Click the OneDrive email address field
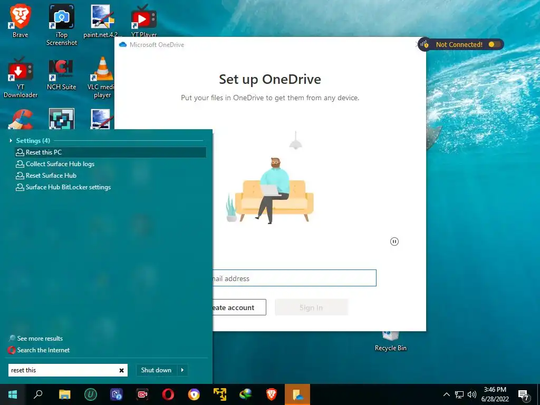Screen dimensions: 540x405 point(294,278)
